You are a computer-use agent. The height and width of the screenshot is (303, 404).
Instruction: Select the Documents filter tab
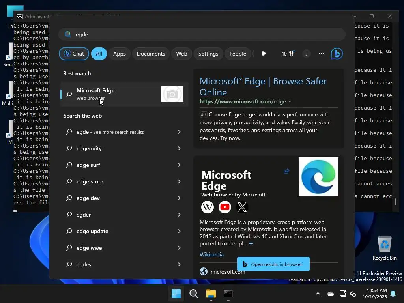pos(151,54)
